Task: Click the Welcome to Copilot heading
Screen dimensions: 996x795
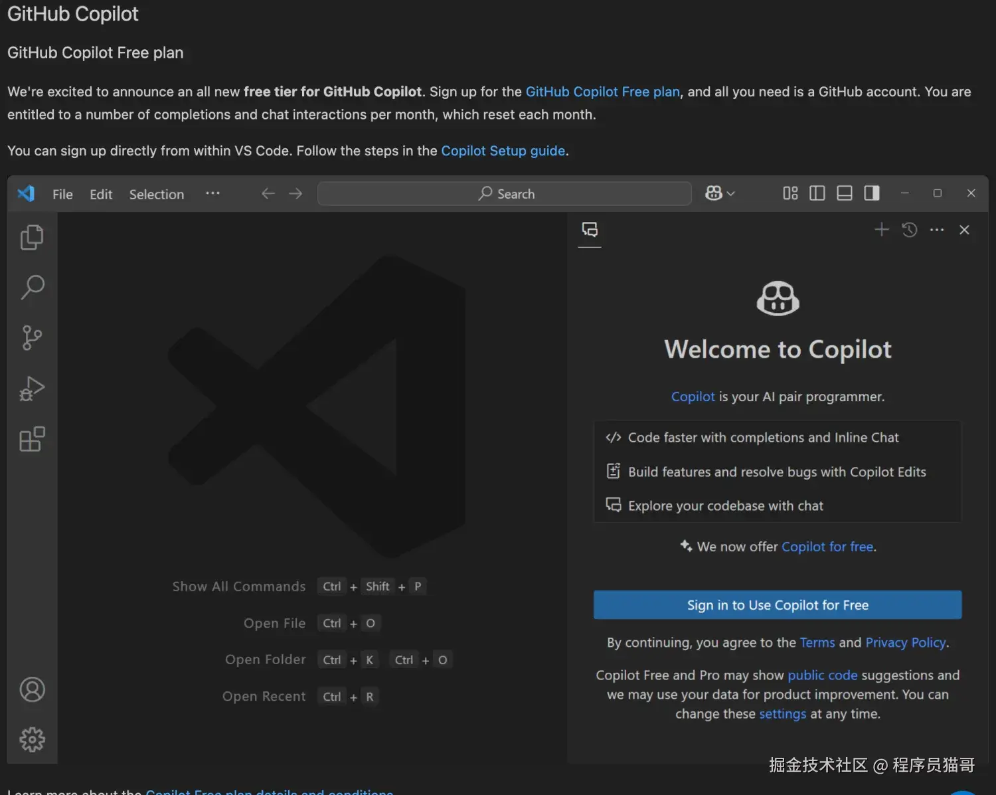Action: 778,349
